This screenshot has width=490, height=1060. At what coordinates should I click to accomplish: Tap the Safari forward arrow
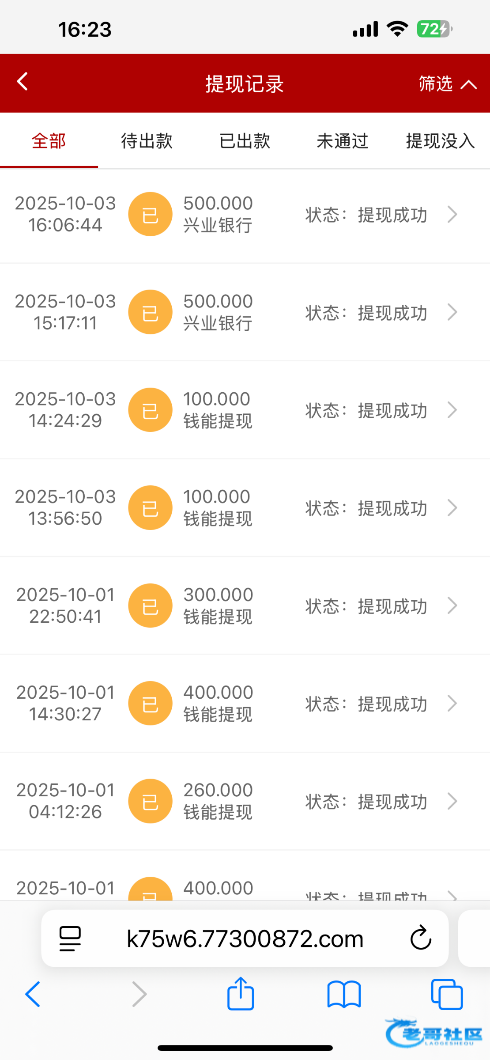pos(139,994)
